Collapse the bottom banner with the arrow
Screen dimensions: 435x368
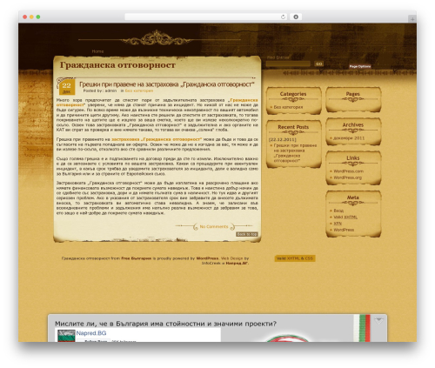click(378, 321)
